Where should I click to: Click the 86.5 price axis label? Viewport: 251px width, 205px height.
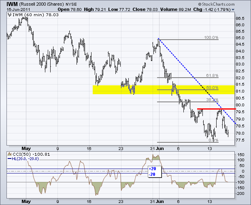point(240,19)
